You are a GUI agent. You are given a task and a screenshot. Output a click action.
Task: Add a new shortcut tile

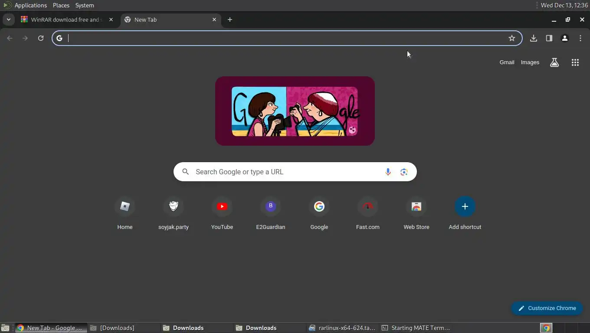(465, 213)
